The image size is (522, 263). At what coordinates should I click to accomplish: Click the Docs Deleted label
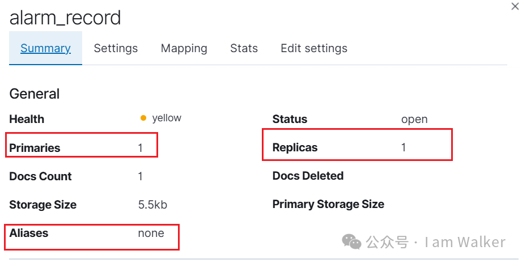[x=308, y=176]
